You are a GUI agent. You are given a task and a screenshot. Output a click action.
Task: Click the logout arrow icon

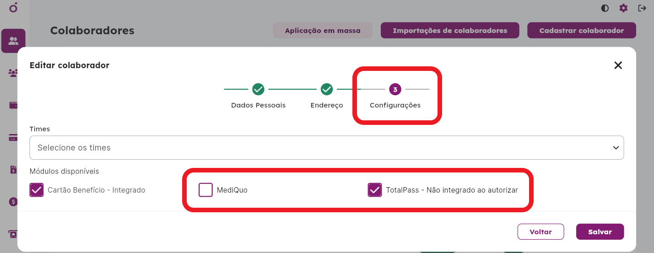pyautogui.click(x=643, y=8)
